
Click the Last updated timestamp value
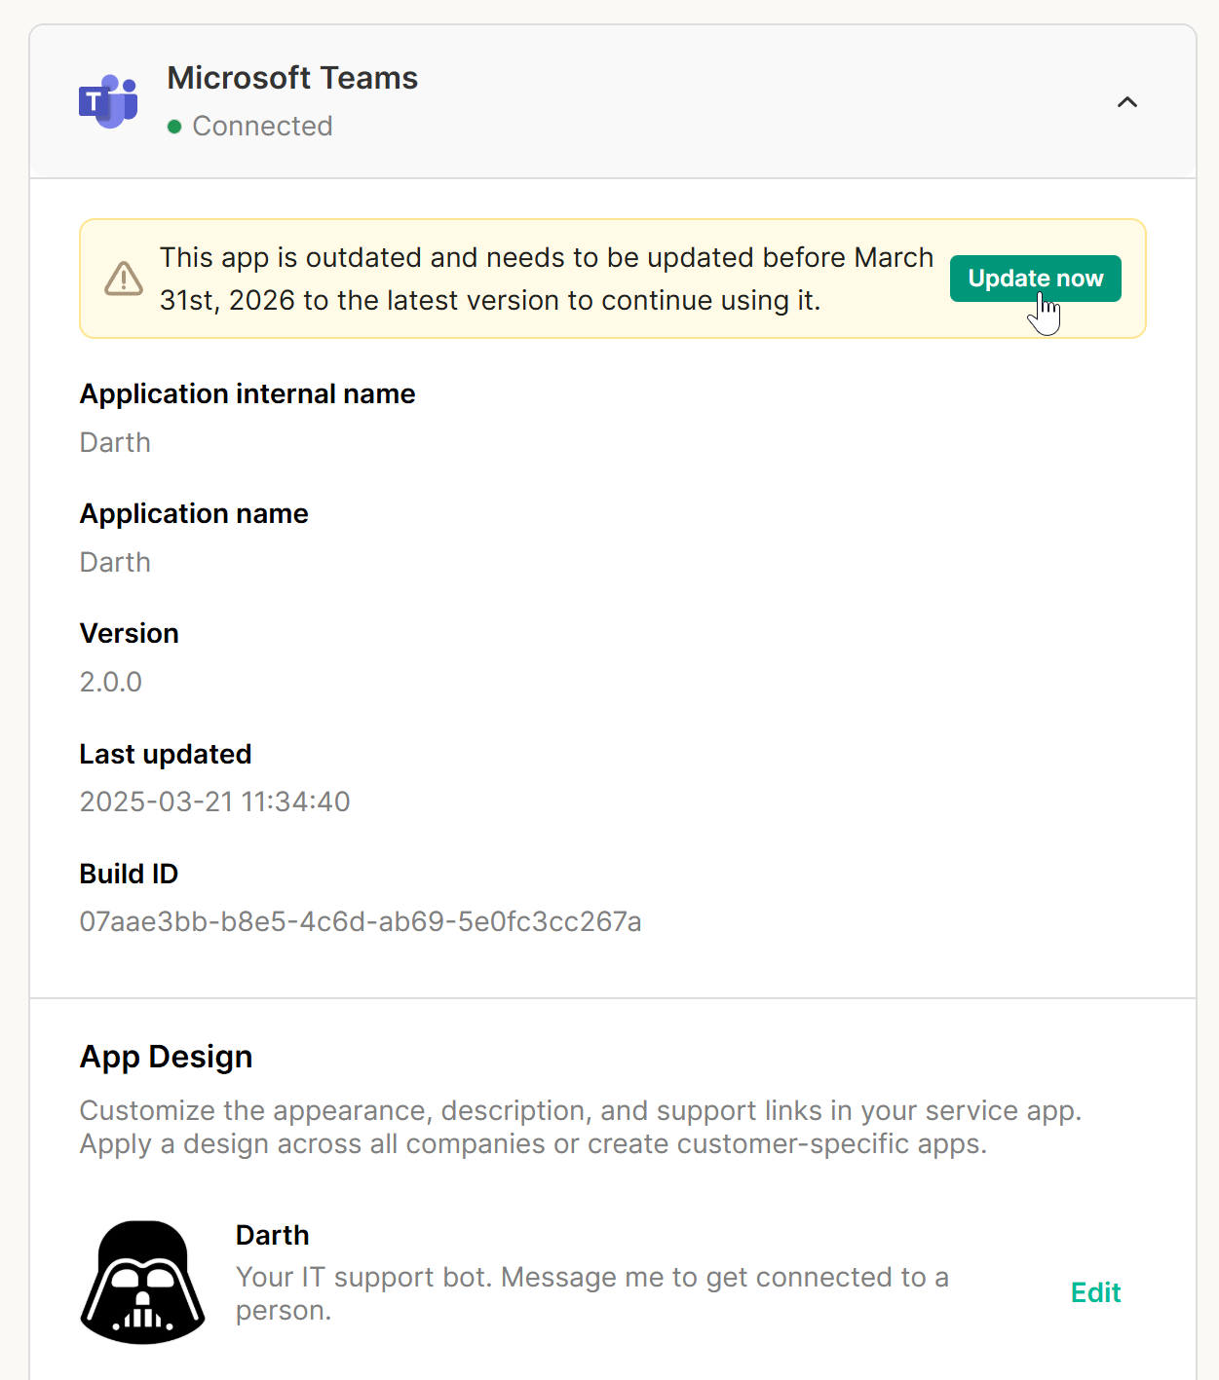[214, 802]
